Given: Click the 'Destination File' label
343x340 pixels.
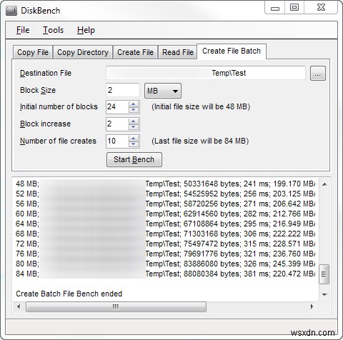Looking at the screenshot, I should tap(46, 73).
